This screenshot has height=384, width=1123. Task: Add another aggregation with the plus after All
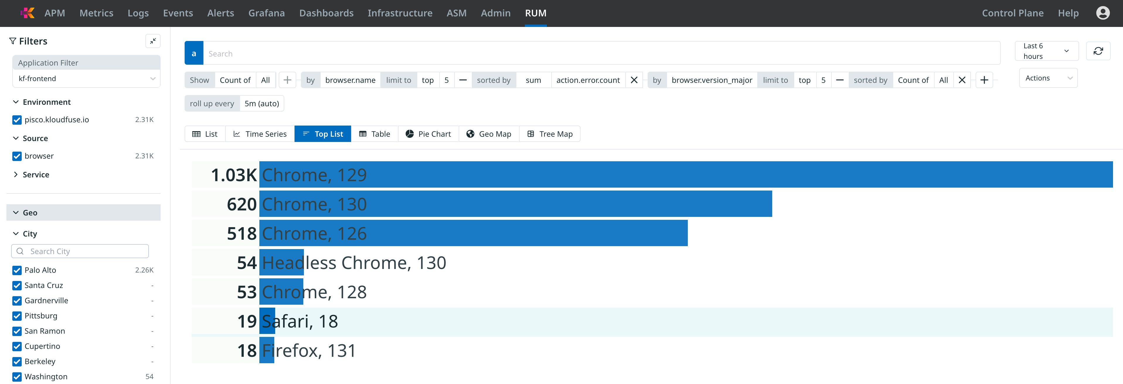click(x=287, y=80)
